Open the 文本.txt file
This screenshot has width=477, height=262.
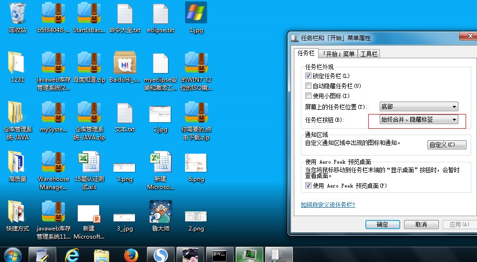pos(124,113)
